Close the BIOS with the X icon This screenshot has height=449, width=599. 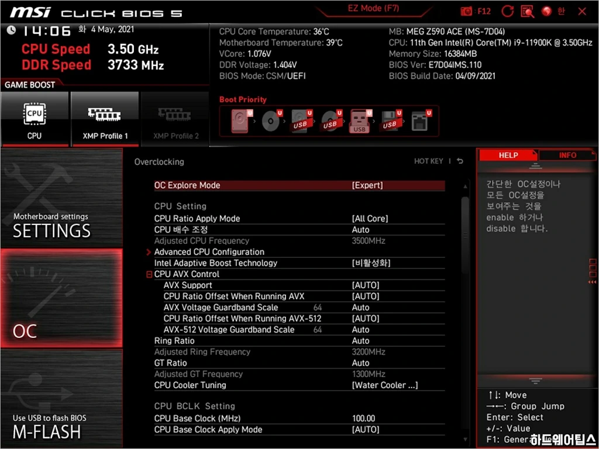[x=582, y=12]
